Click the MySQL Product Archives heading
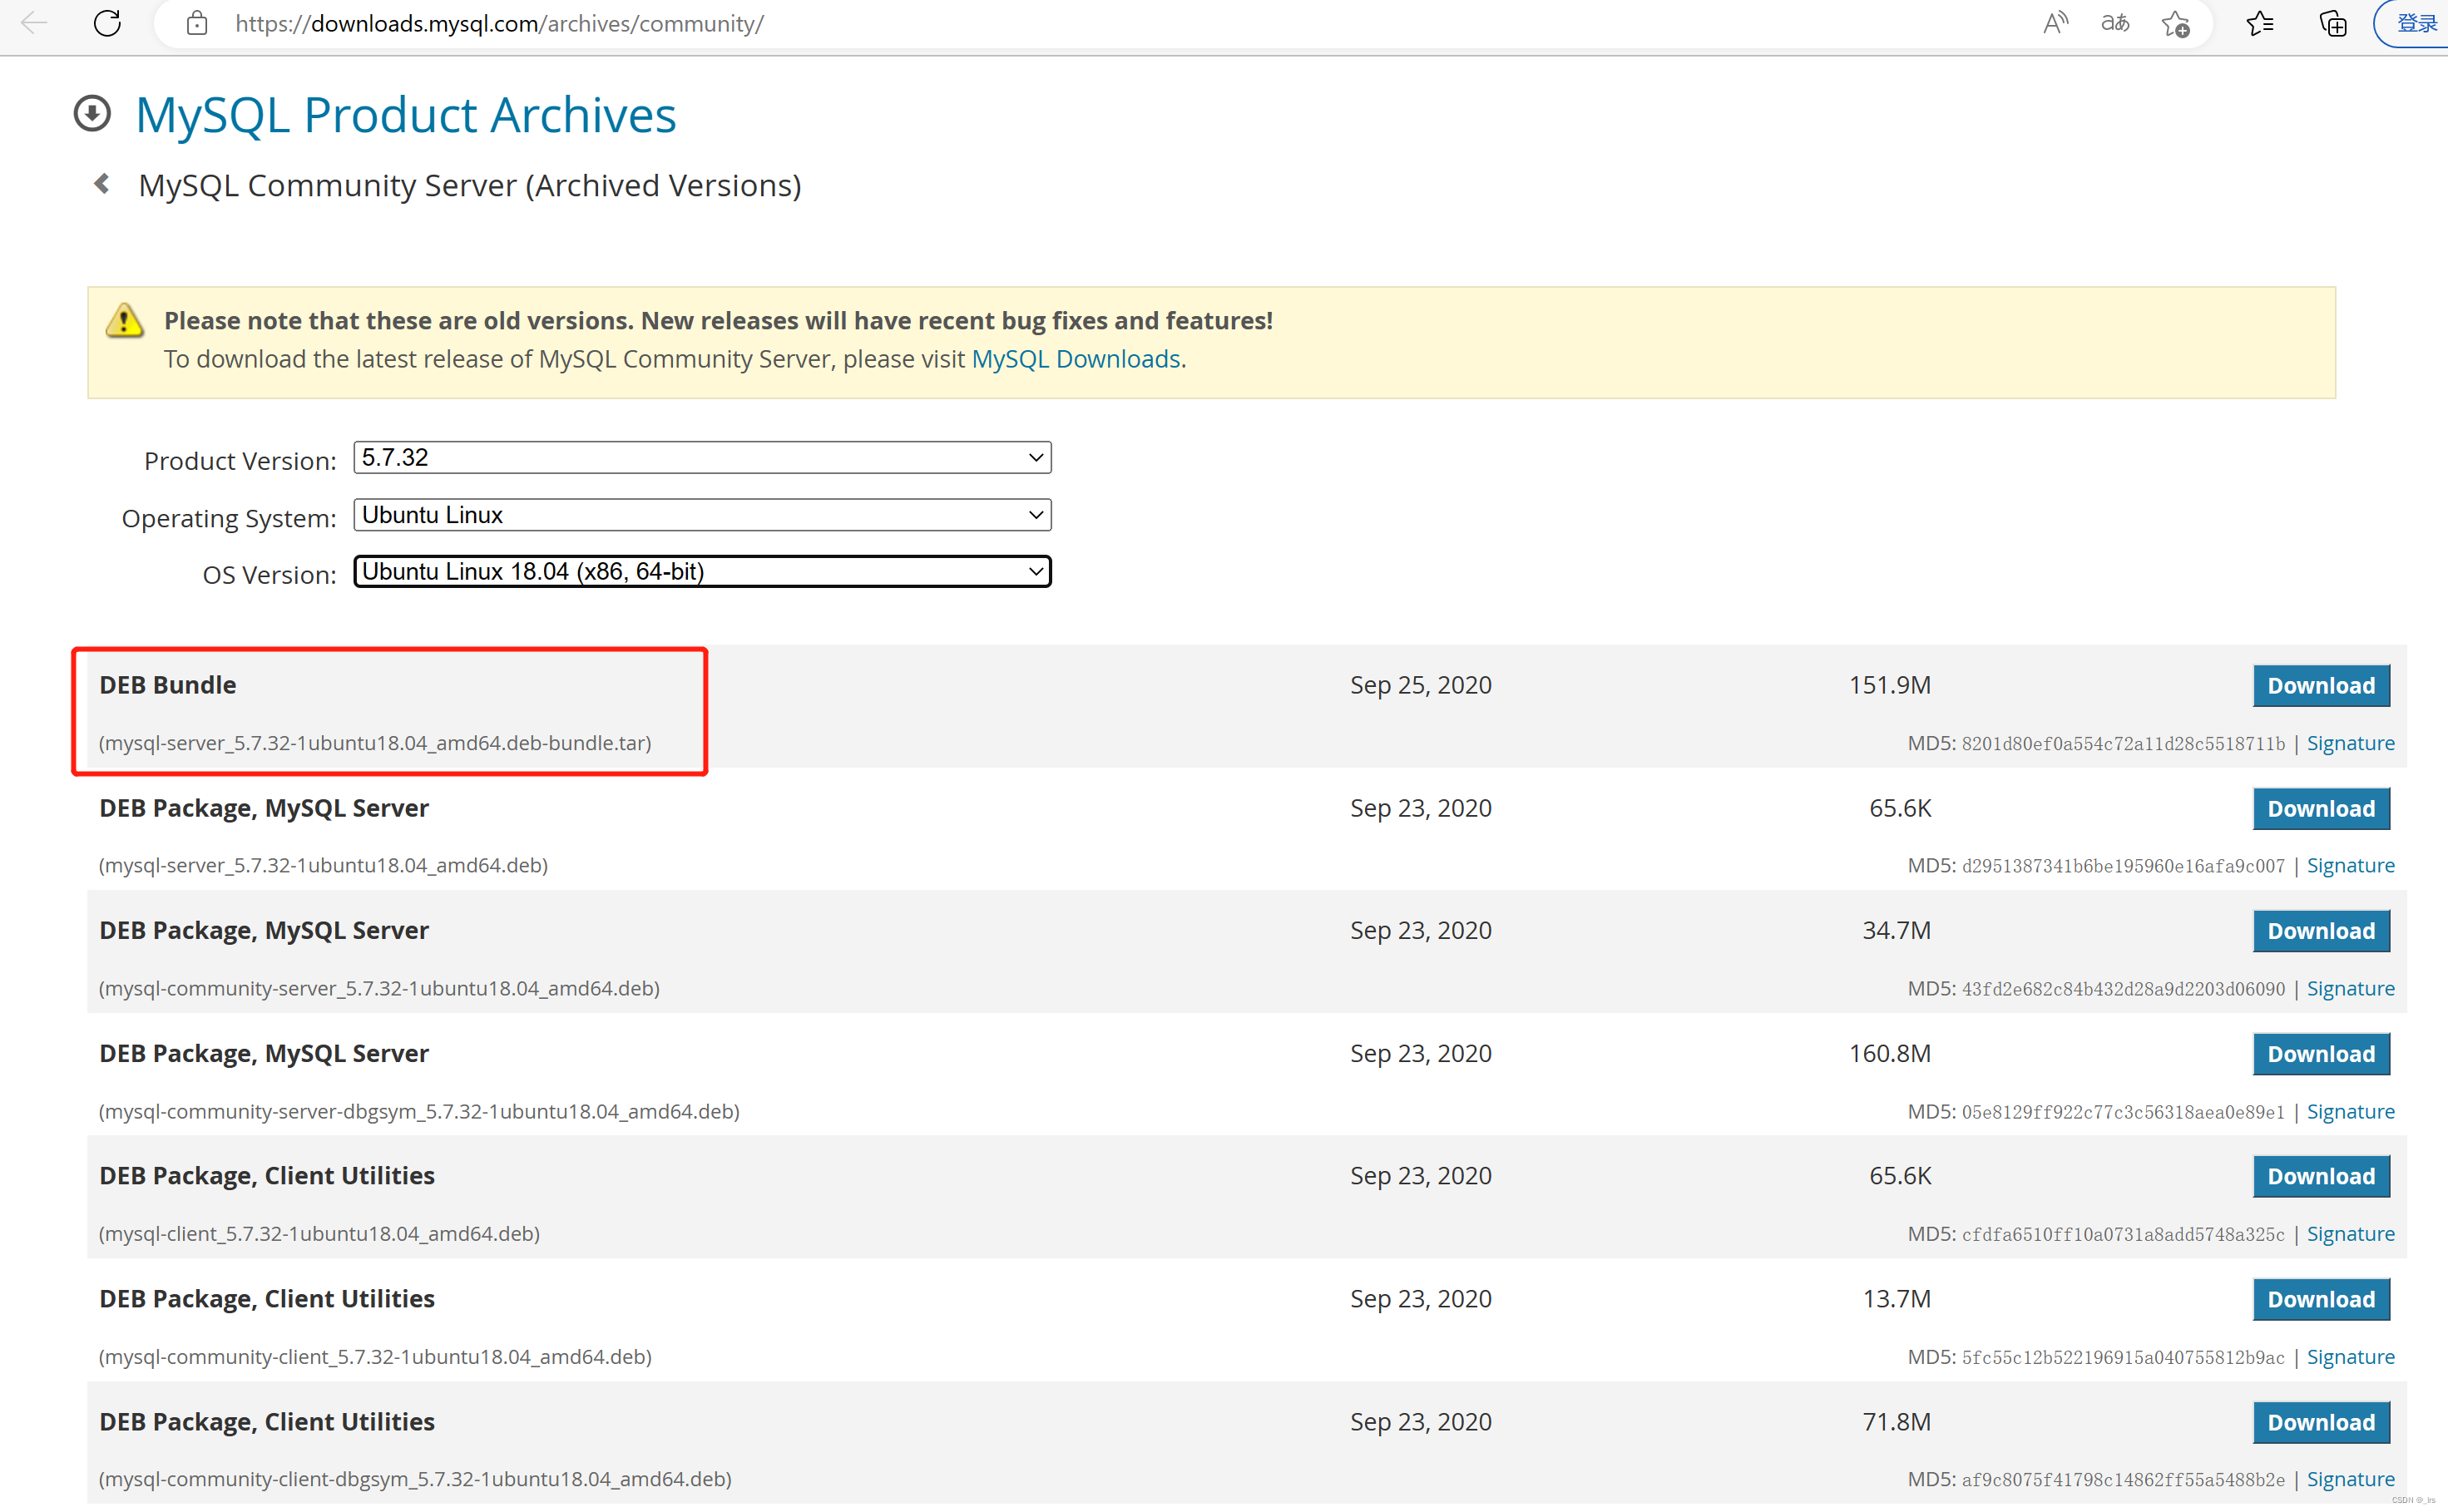The image size is (2448, 1512). (x=405, y=115)
